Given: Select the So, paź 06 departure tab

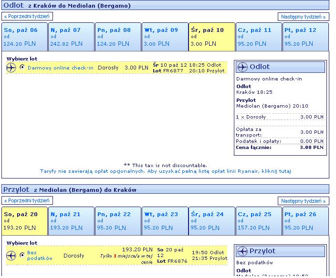Looking at the screenshot, I should click(x=24, y=37).
